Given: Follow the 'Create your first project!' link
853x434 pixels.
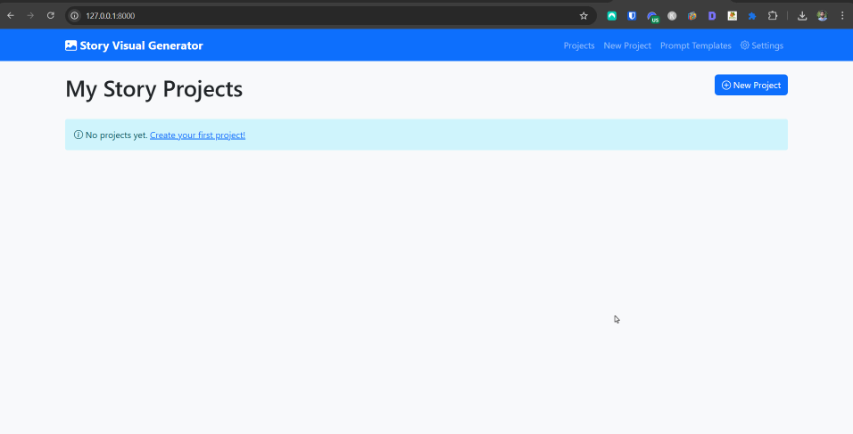Looking at the screenshot, I should point(197,135).
